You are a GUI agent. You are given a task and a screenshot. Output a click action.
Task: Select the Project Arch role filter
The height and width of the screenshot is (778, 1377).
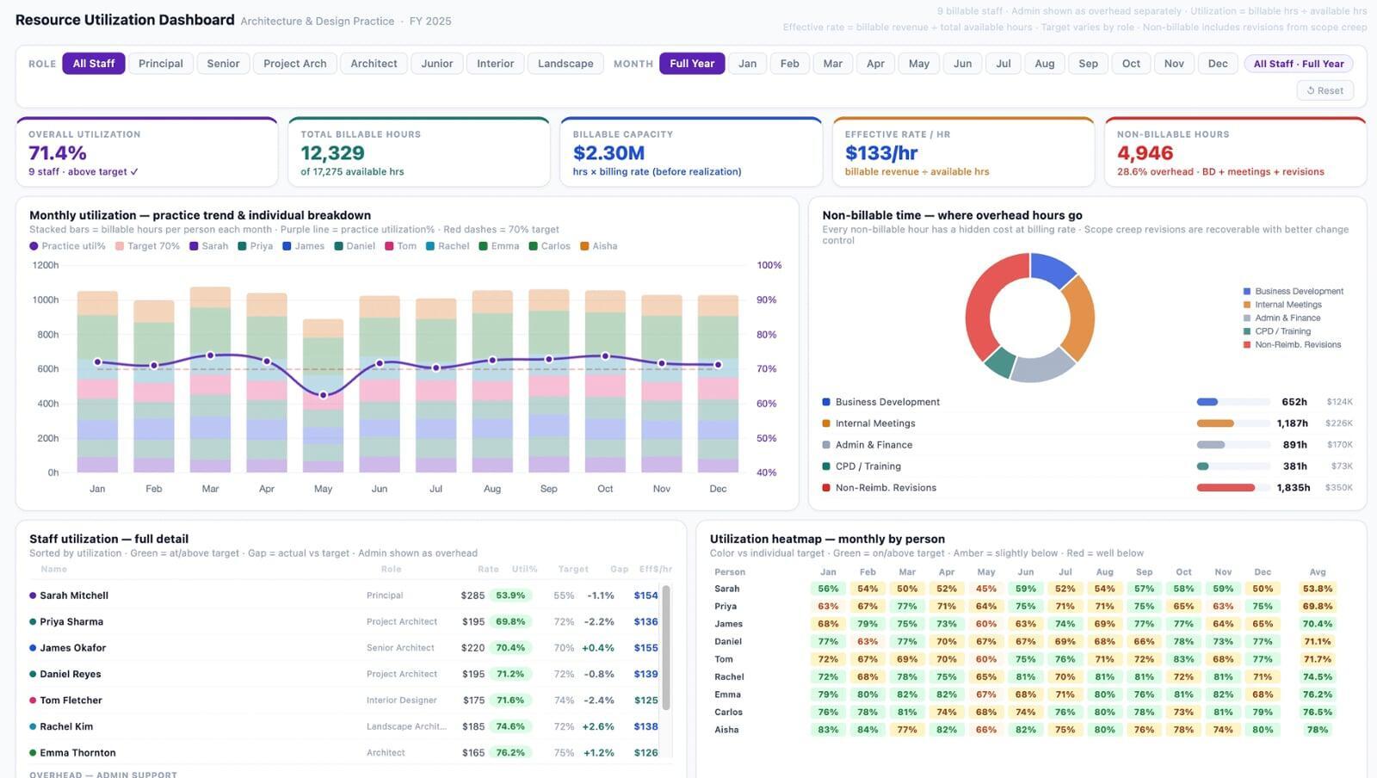[x=295, y=64]
